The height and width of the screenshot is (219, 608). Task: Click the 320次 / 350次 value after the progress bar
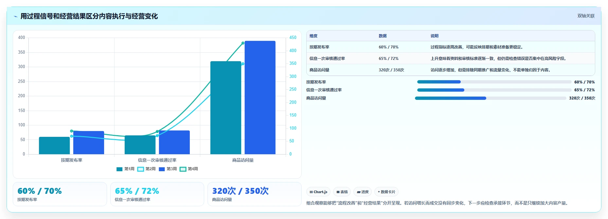[582, 98]
